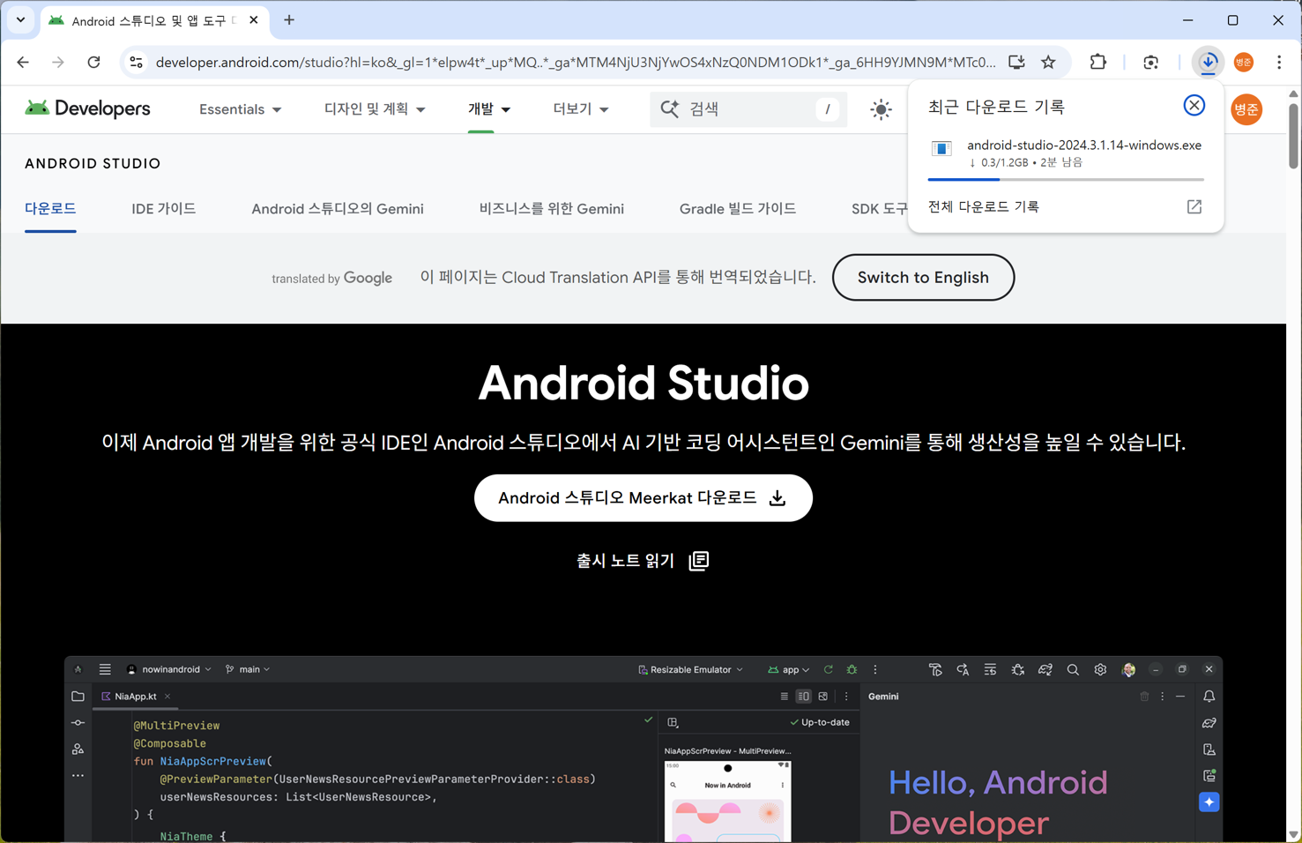This screenshot has width=1302, height=843.
Task: Select the 다운로드 tab
Action: [x=50, y=209]
